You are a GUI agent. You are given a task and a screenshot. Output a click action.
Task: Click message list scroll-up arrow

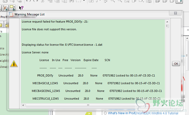point(167,22)
